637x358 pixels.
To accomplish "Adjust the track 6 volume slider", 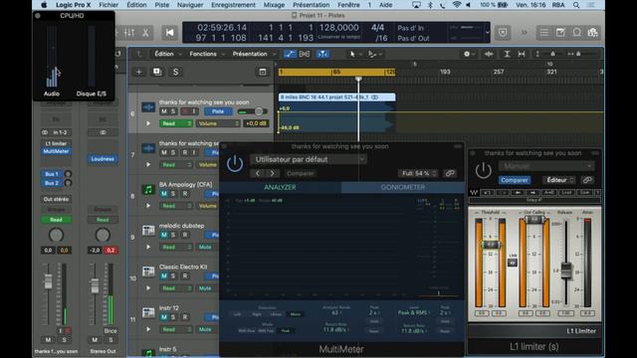I will 259,111.
